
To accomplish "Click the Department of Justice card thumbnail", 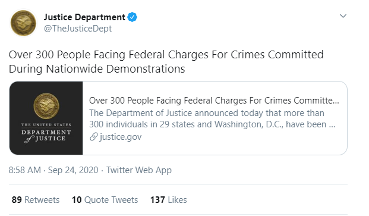I will [46, 118].
